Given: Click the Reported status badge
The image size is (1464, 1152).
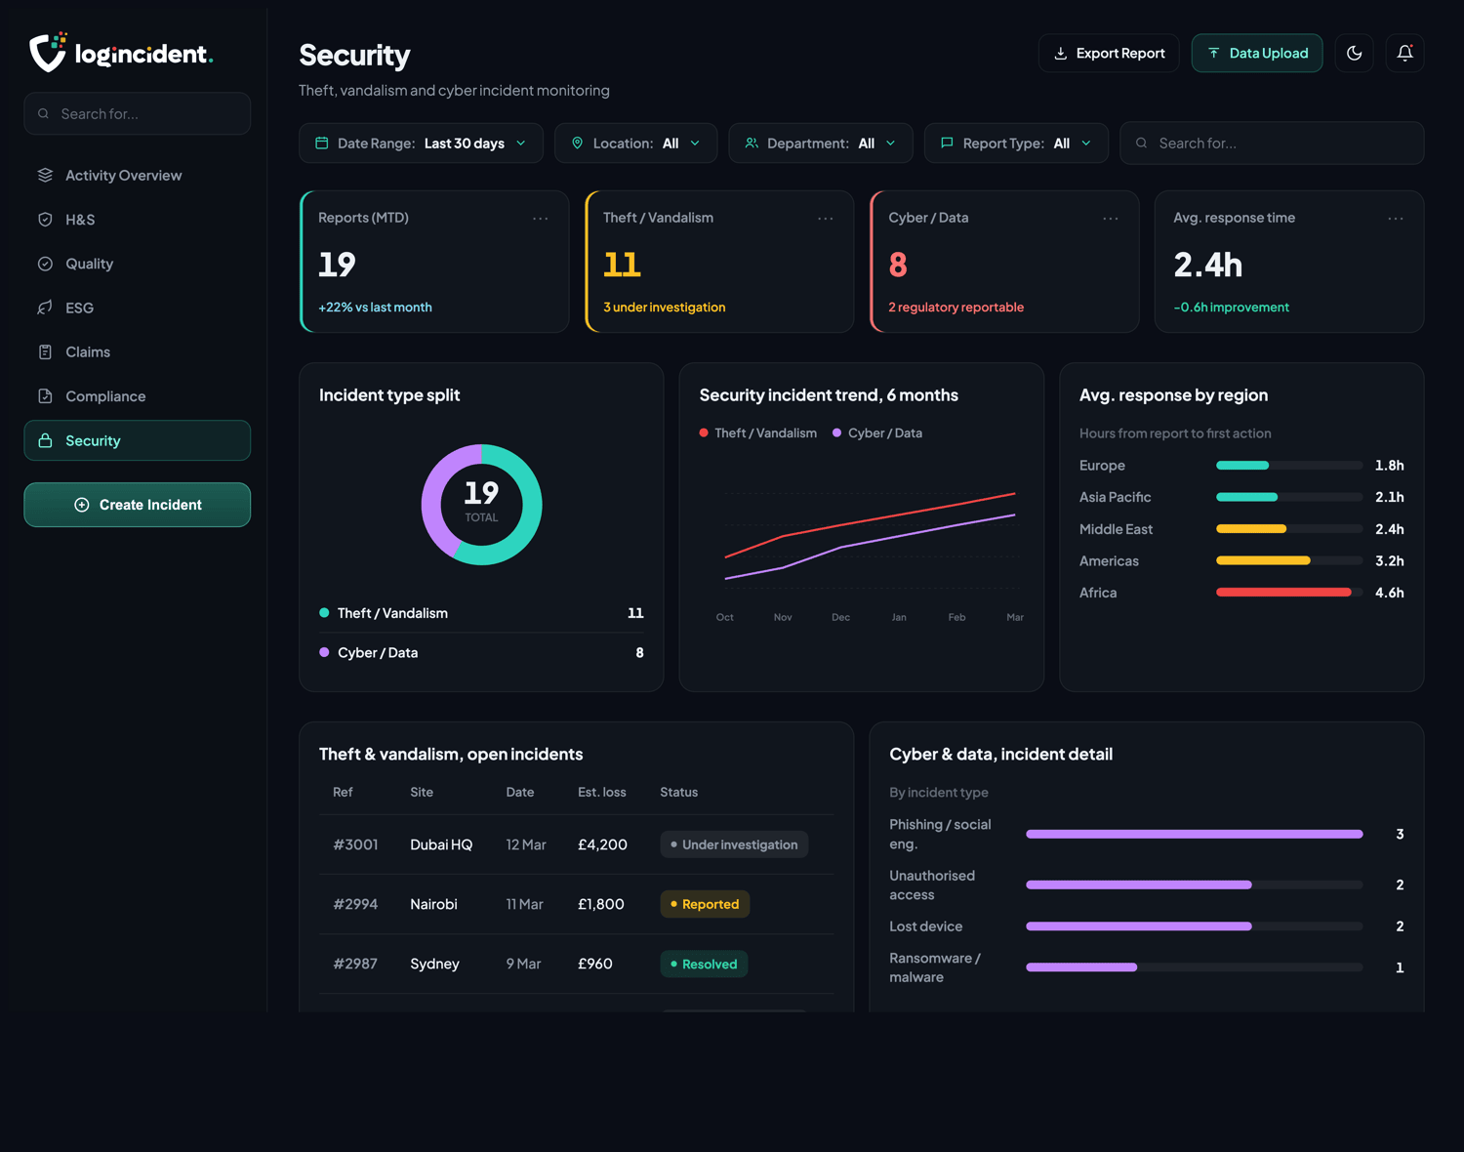Looking at the screenshot, I should point(705,904).
